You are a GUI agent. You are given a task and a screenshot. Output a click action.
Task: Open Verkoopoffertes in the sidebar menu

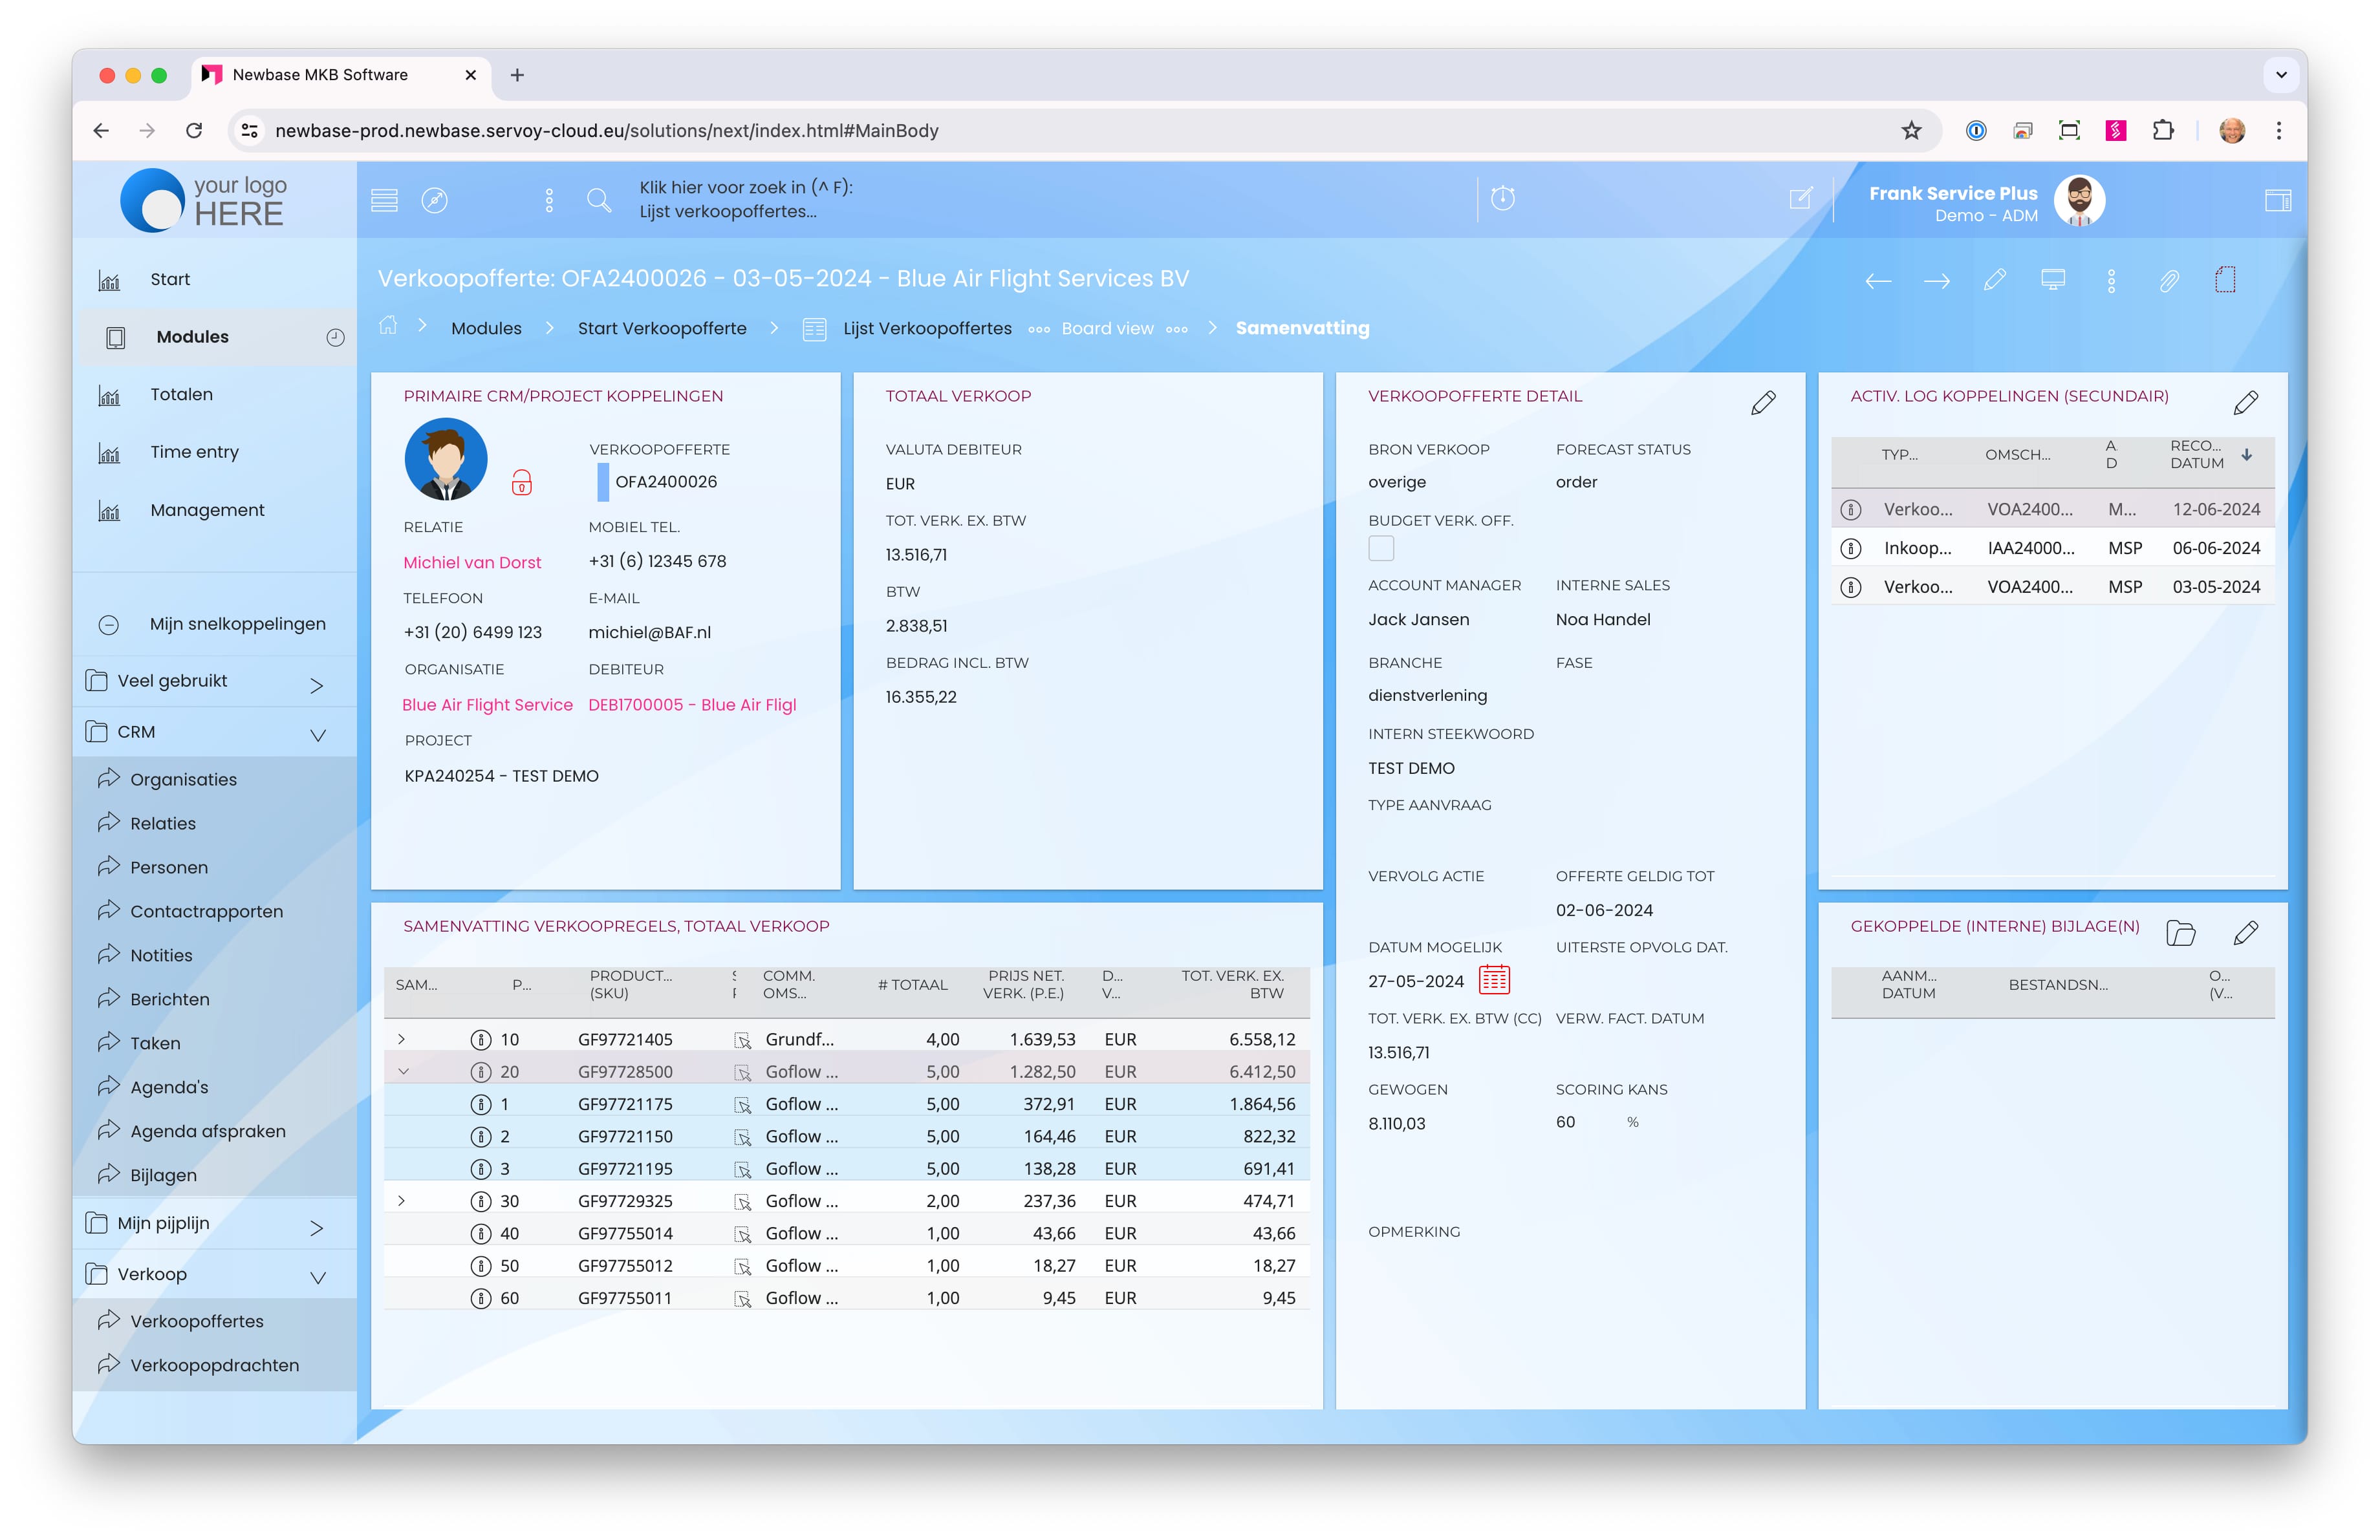pos(197,1321)
